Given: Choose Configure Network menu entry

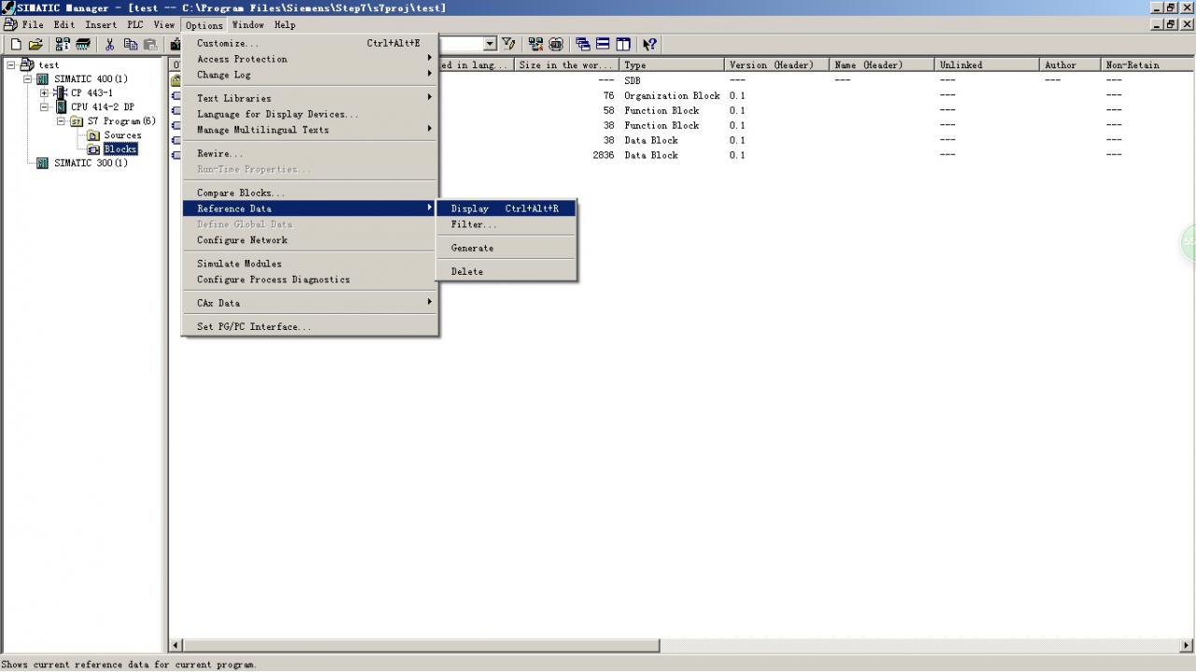Looking at the screenshot, I should point(310,240).
